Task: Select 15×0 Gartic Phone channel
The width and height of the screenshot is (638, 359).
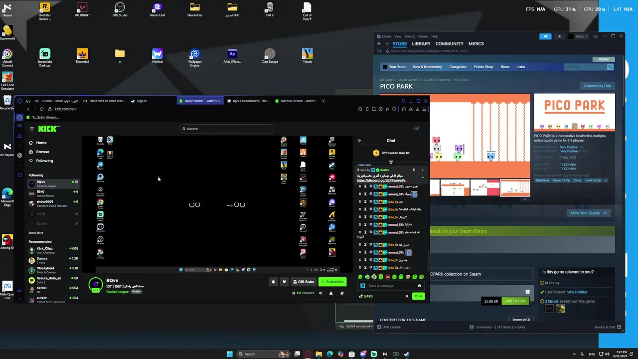Action: (x=53, y=193)
